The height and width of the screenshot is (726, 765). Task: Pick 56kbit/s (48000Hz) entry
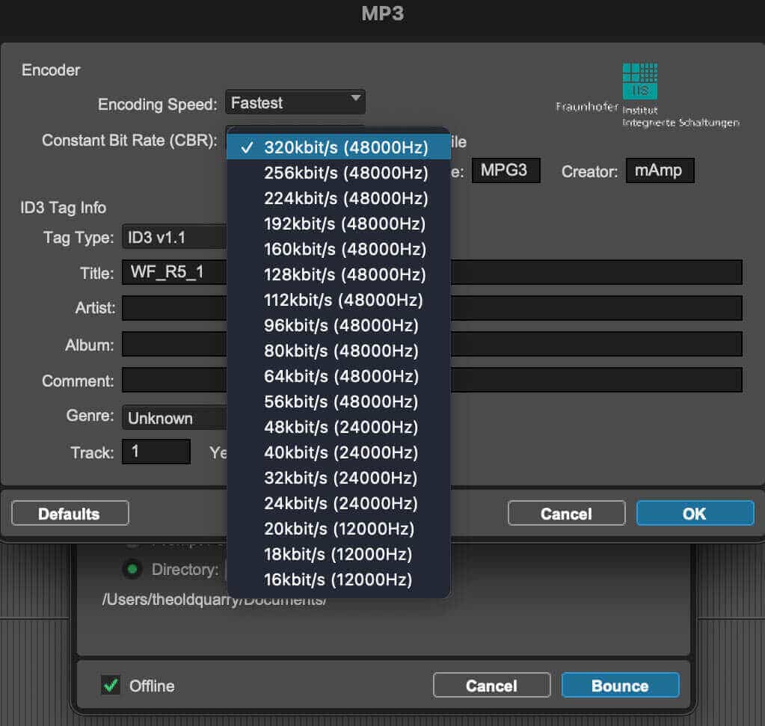point(339,402)
